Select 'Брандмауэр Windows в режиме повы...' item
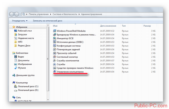 [76, 35]
